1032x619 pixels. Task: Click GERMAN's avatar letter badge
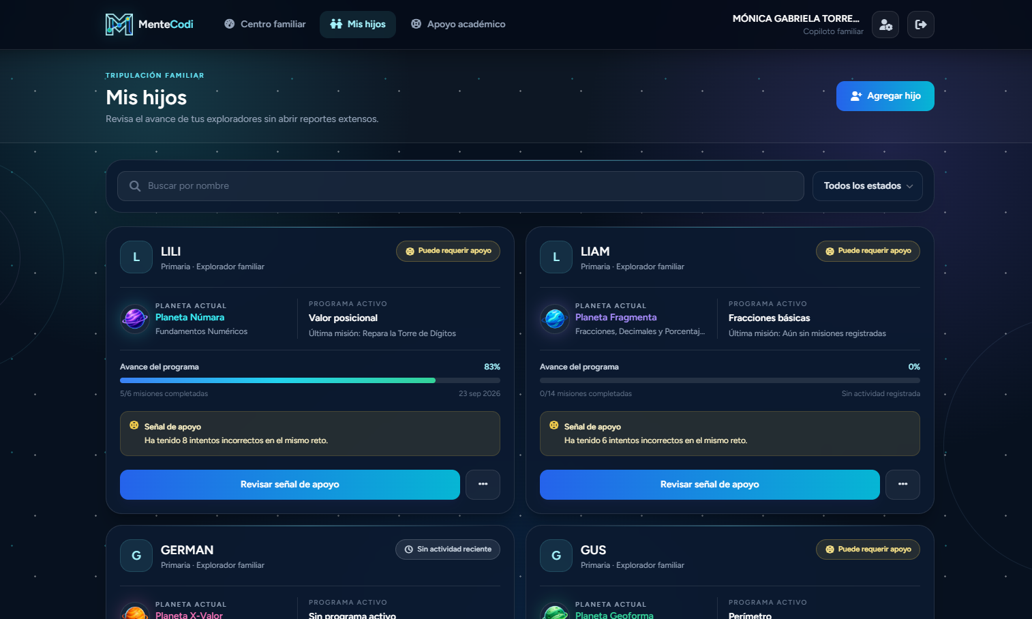point(136,556)
